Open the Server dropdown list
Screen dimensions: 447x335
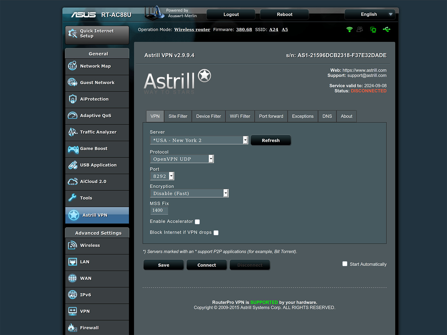click(199, 140)
